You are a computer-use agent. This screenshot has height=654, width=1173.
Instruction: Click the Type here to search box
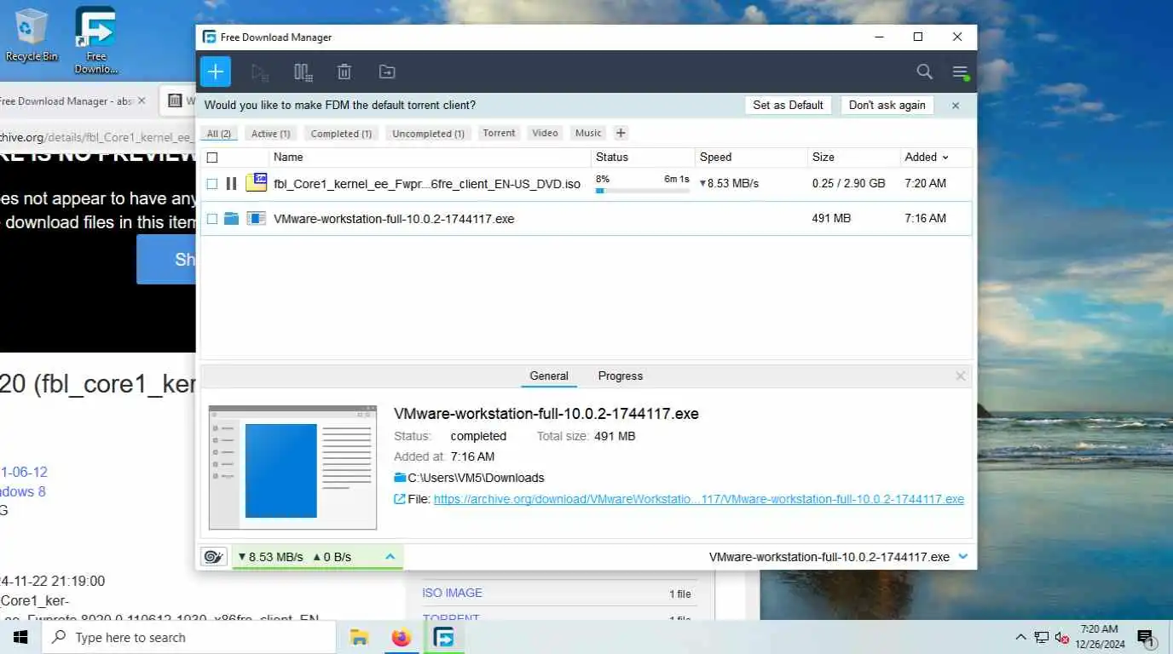(x=188, y=638)
